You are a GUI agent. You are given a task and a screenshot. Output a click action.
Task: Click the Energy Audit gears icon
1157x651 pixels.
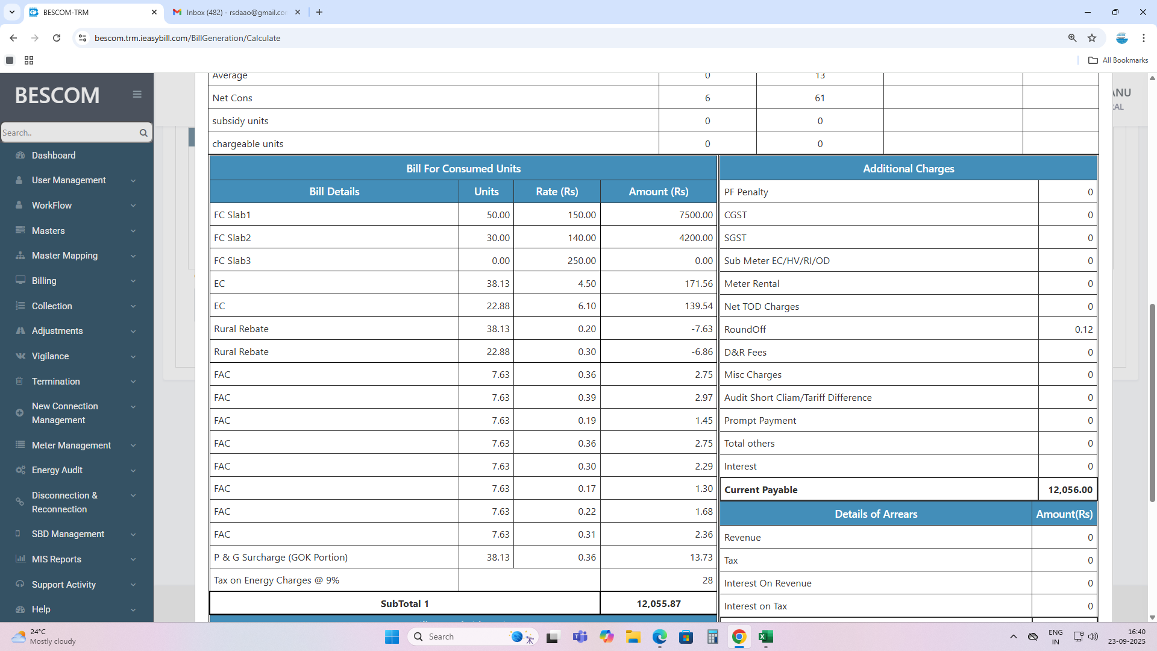pyautogui.click(x=20, y=470)
